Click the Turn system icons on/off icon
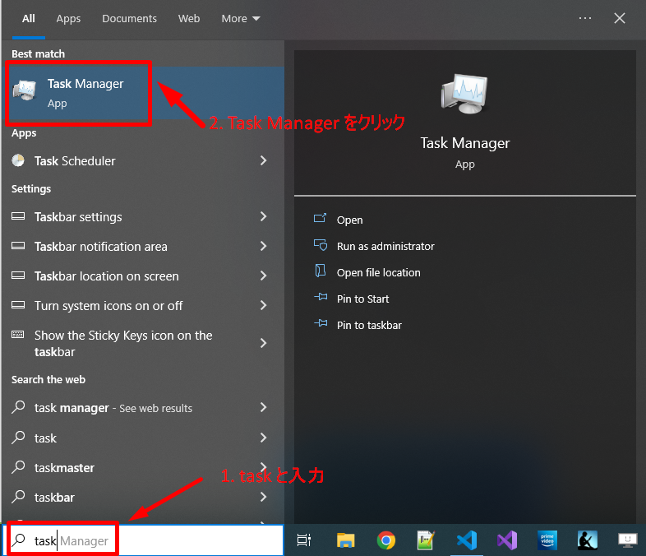Viewport: 646px width, 556px height. [18, 305]
